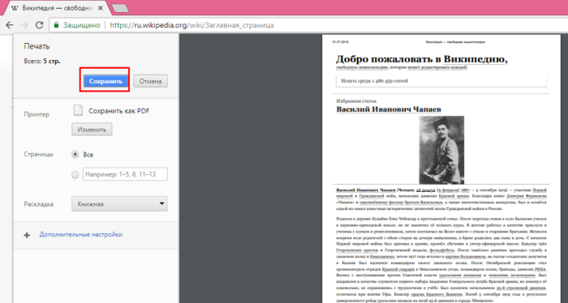The image size is (568, 303).
Task: Click the plus icon beside Дополнительные настройки
Action: tap(27, 235)
